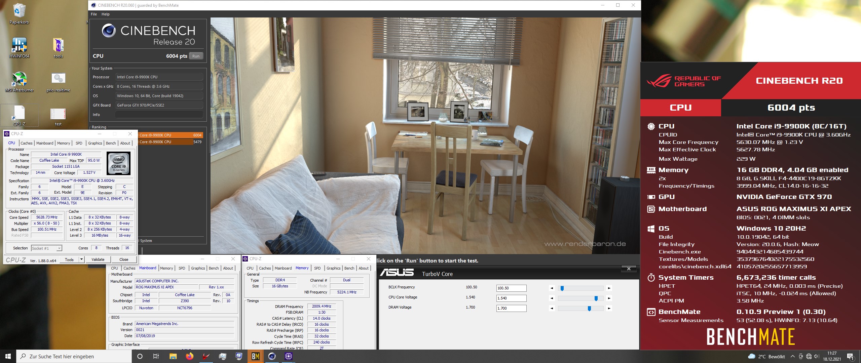Click the Info field in Cinebench
Screen dimensions: 861x363
pyautogui.click(x=159, y=115)
